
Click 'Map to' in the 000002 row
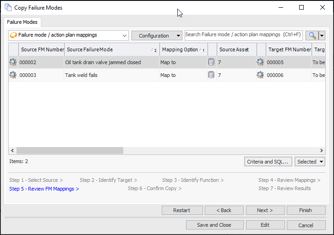tap(168, 62)
